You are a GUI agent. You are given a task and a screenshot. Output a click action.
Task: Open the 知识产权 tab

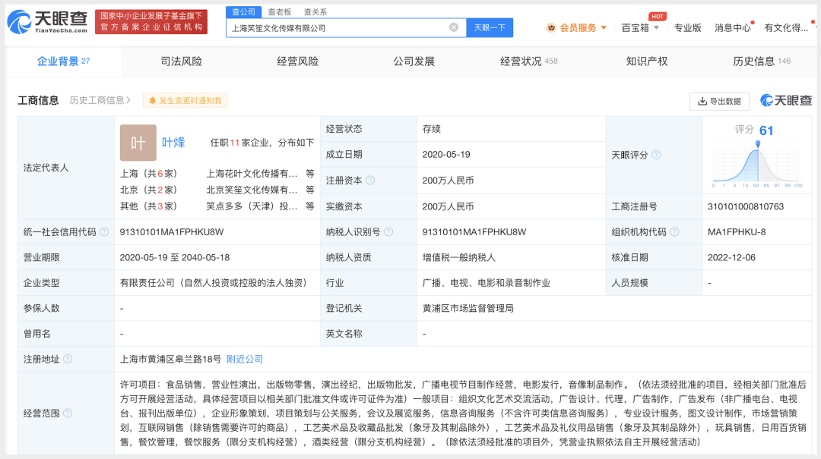click(646, 61)
